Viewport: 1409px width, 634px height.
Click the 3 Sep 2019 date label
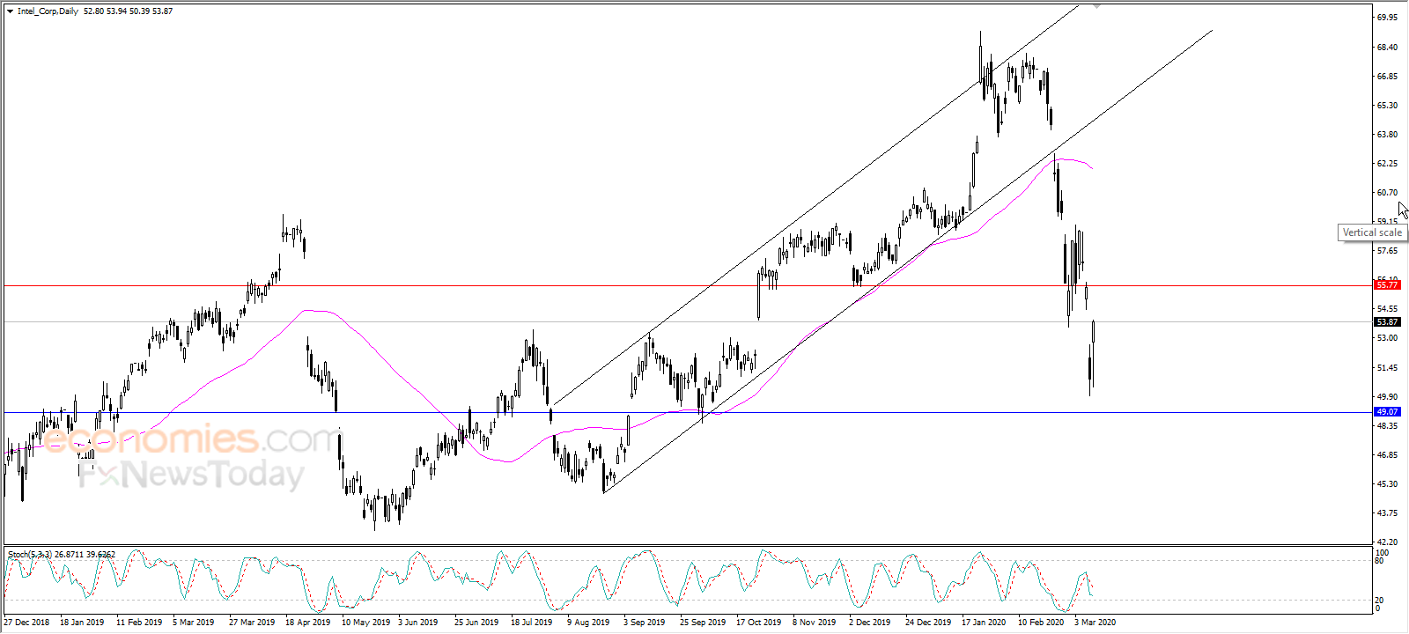(x=645, y=623)
